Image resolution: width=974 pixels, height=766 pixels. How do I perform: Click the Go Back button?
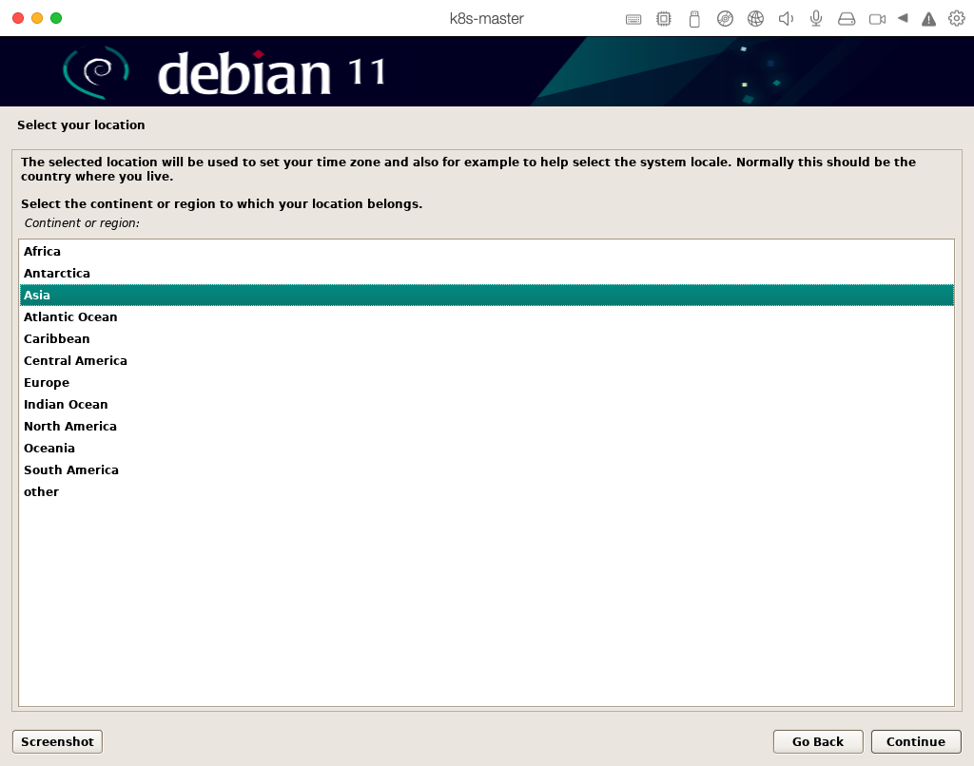point(817,742)
